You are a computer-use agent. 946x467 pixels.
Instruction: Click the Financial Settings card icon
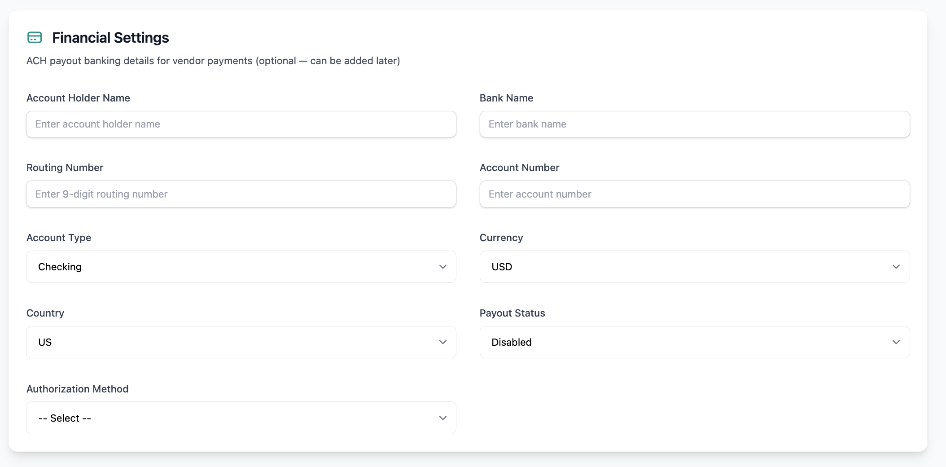click(x=35, y=38)
